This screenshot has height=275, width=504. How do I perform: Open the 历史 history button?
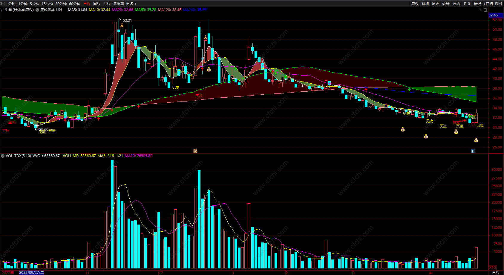click(436, 4)
